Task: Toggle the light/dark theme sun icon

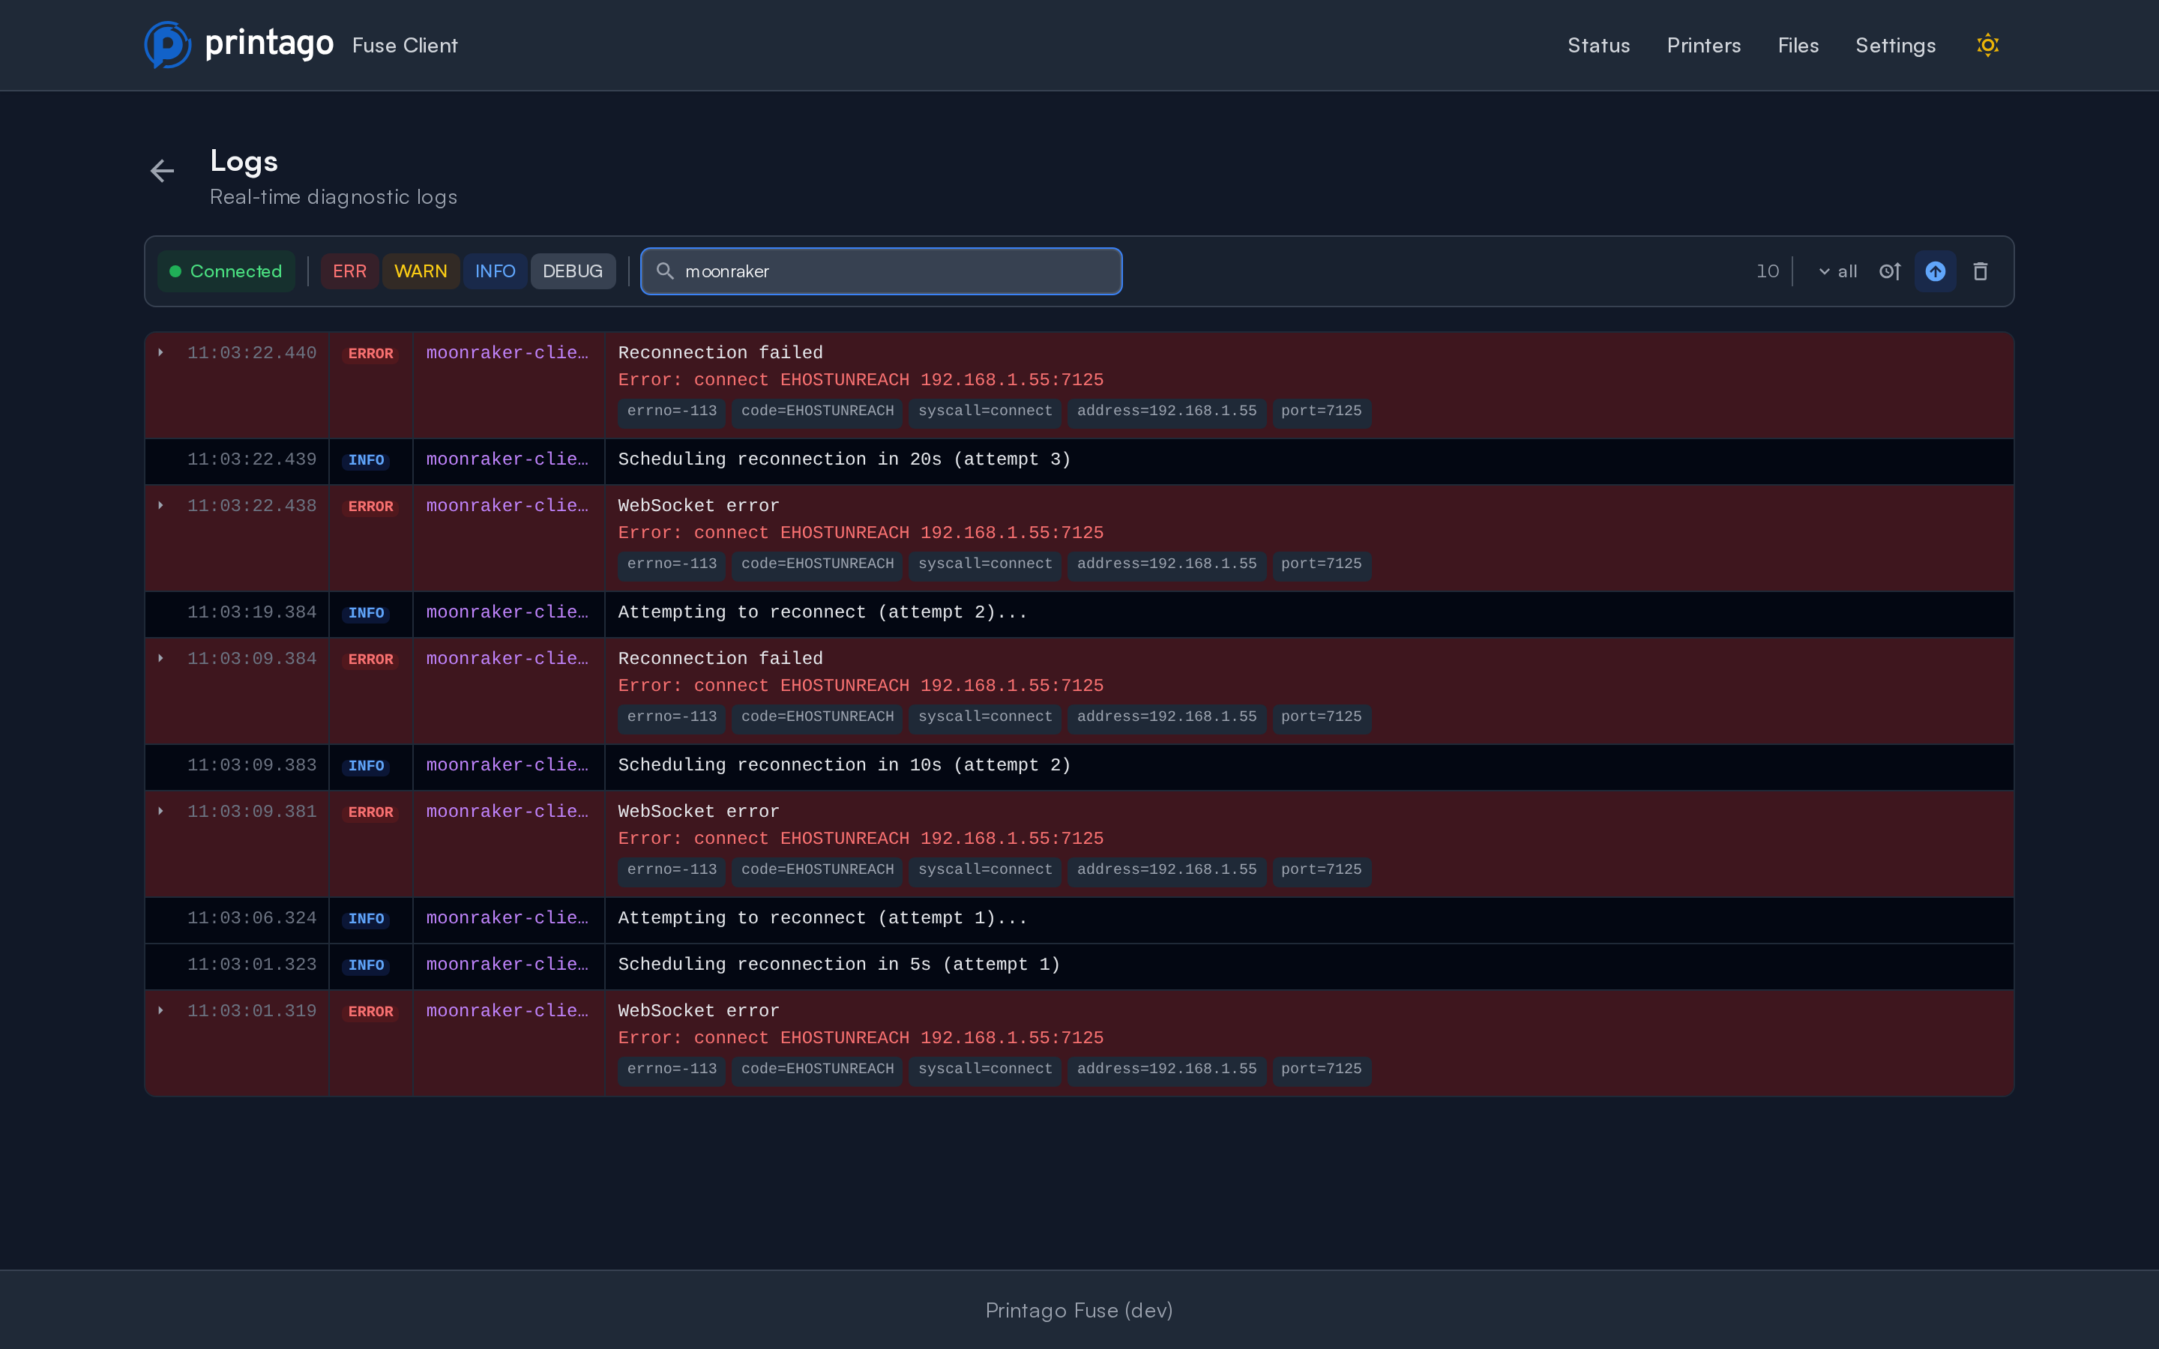Action: tap(1988, 45)
